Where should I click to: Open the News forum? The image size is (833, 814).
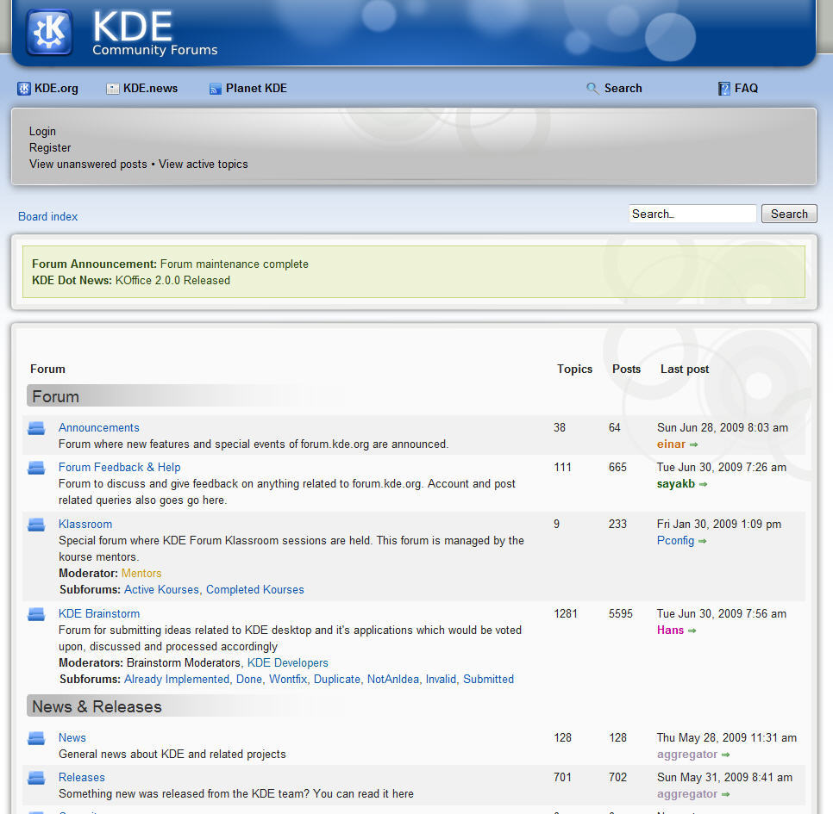click(72, 738)
